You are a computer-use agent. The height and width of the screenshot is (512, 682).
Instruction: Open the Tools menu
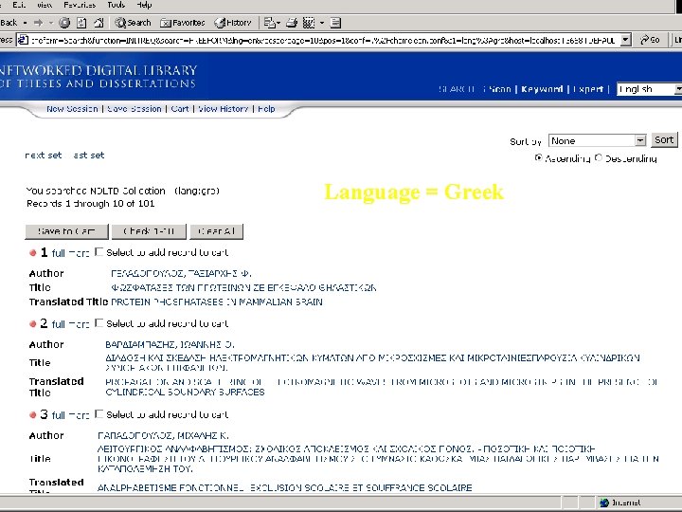click(x=117, y=6)
